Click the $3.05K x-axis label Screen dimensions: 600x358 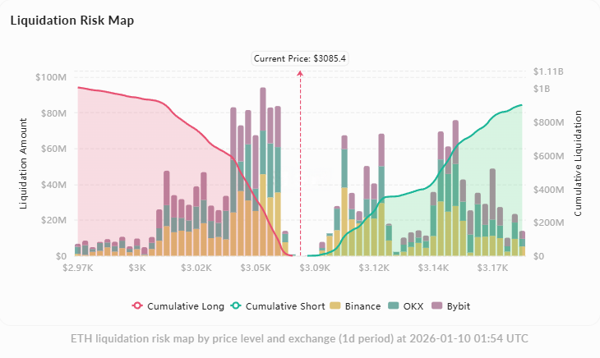pos(256,268)
